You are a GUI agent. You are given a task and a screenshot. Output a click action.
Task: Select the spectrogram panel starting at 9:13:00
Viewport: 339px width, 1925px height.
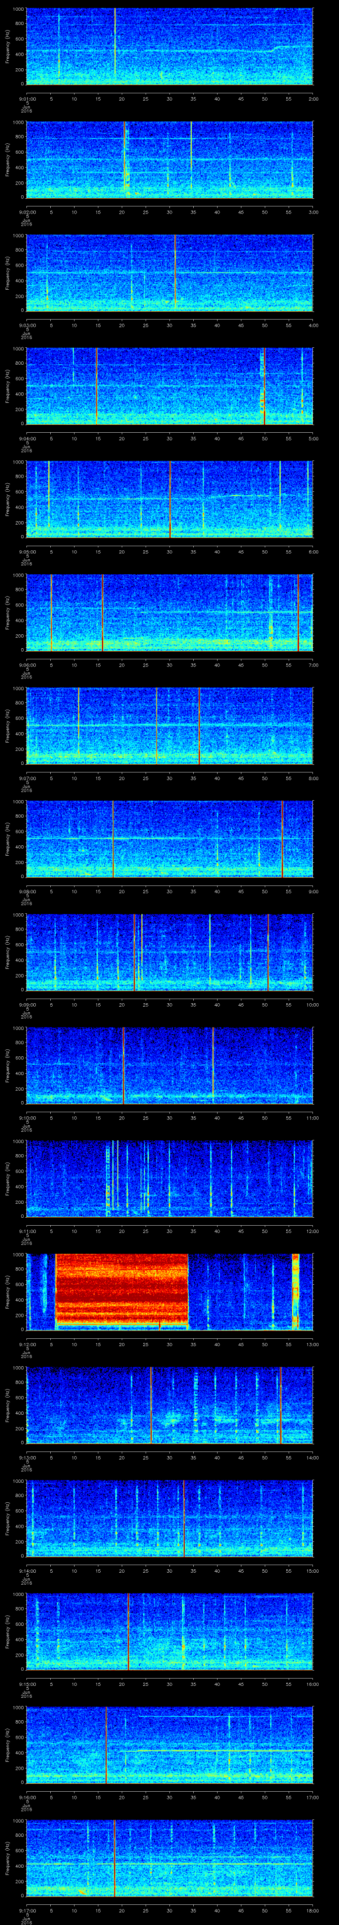(169, 1405)
